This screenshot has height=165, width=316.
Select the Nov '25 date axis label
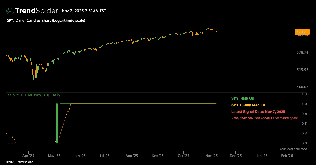point(211,156)
